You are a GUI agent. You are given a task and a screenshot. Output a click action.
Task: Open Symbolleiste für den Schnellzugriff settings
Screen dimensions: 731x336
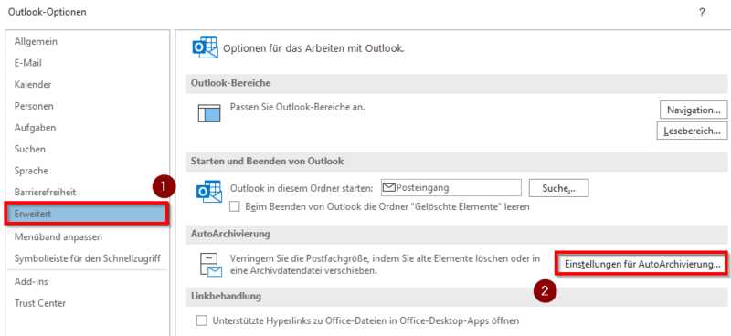[x=86, y=258]
